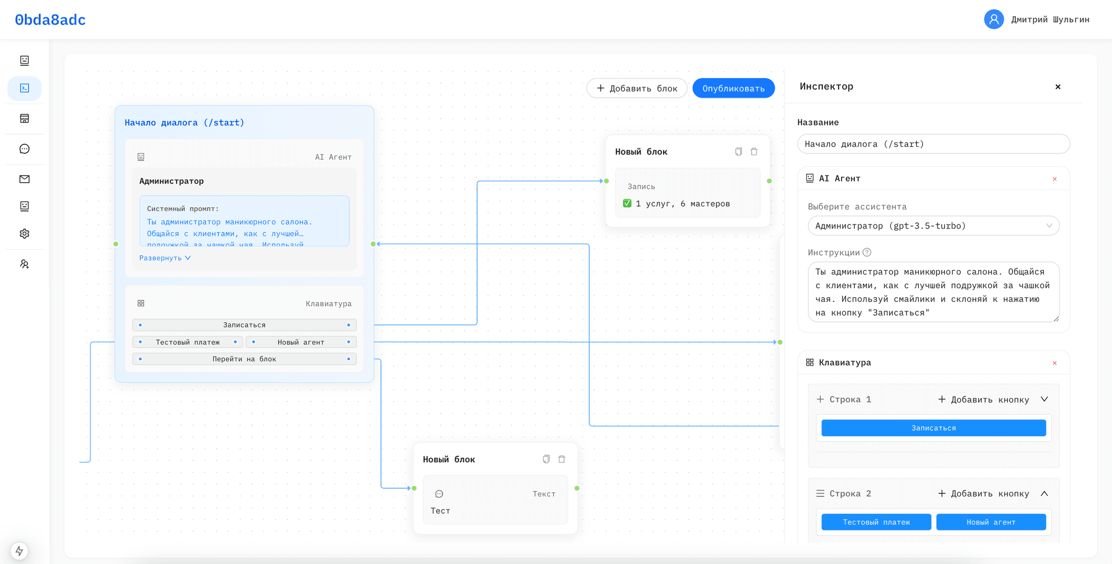
Task: Select the blue Тестовый платеж button in inspector
Action: (876, 522)
